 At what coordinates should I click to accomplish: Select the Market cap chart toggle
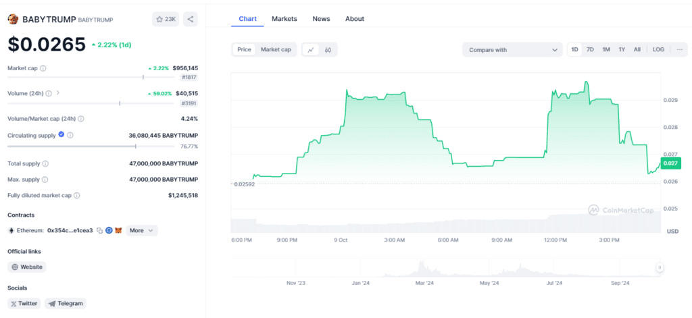click(x=276, y=49)
